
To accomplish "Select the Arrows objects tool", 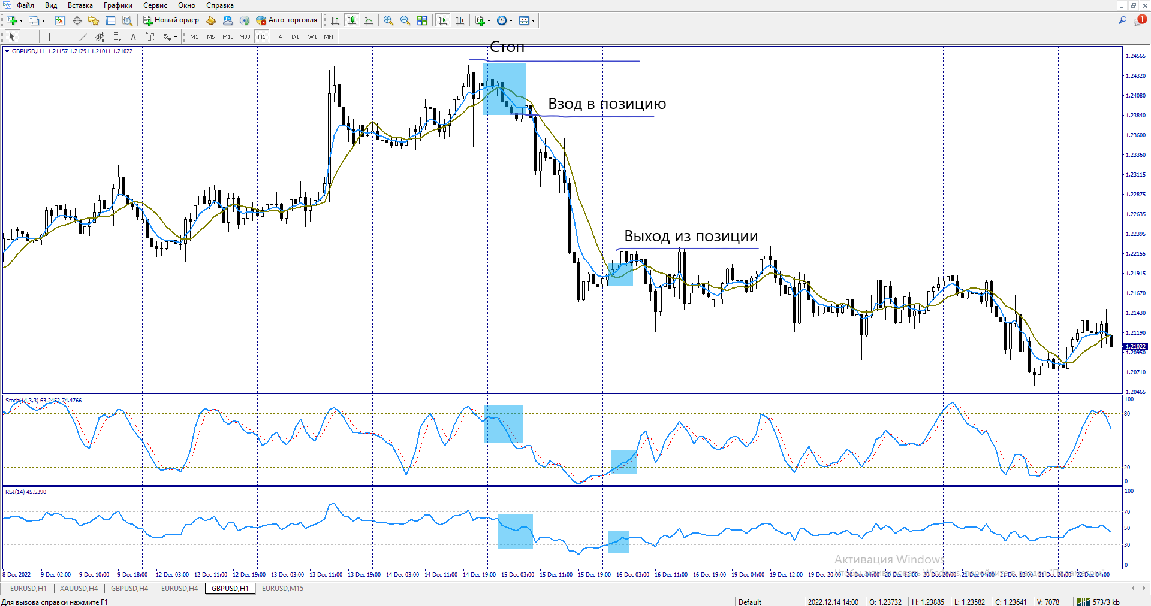I will point(167,37).
